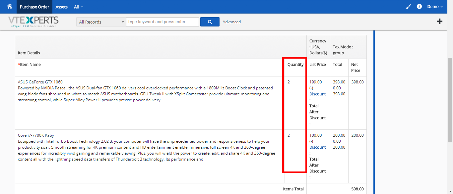The image size is (453, 194).
Task: Click quantity 2 for Core i7-7700K row
Action: pyautogui.click(x=289, y=135)
